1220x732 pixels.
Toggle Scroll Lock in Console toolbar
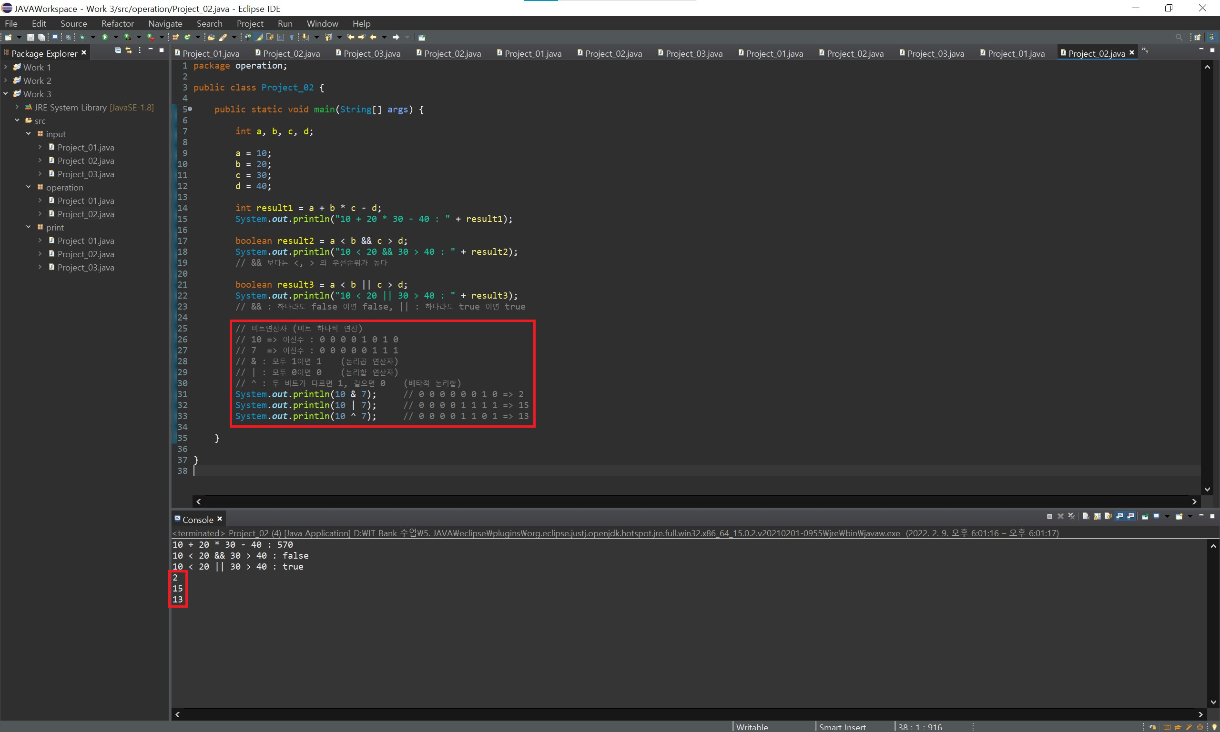pos(1097,516)
